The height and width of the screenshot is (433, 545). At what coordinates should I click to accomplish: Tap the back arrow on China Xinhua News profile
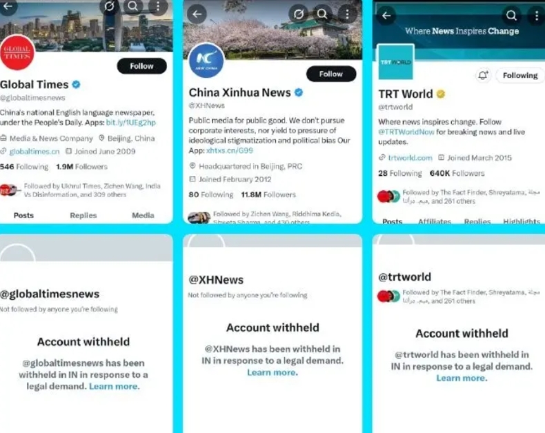pyautogui.click(x=197, y=14)
